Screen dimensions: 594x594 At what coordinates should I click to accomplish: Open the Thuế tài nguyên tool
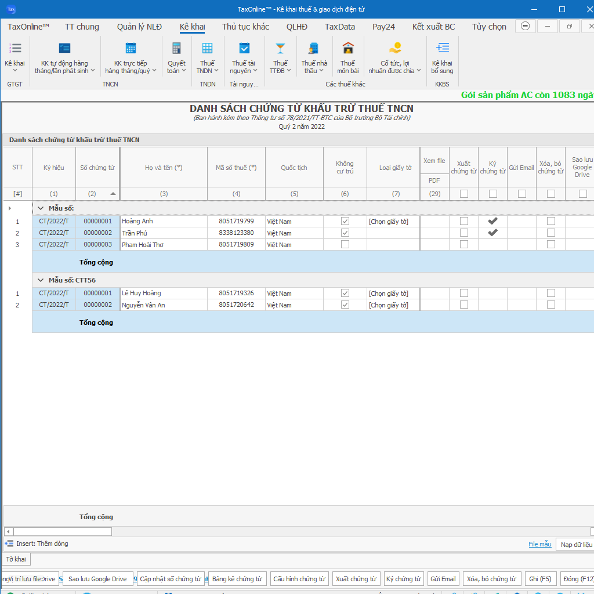coord(243,56)
